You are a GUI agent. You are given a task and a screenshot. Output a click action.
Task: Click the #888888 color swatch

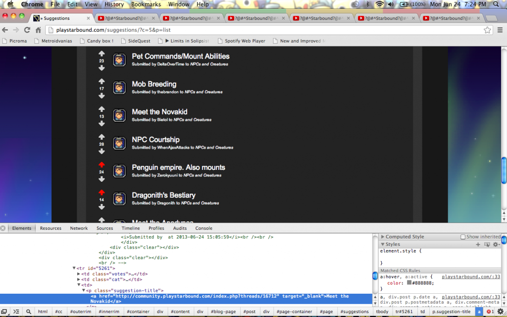tap(410, 283)
